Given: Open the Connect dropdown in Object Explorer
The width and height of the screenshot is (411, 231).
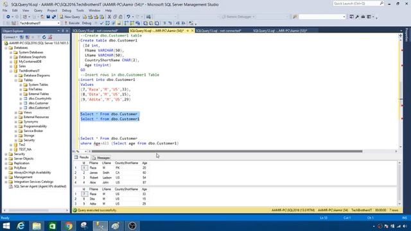Looking at the screenshot, I should 10,37.
